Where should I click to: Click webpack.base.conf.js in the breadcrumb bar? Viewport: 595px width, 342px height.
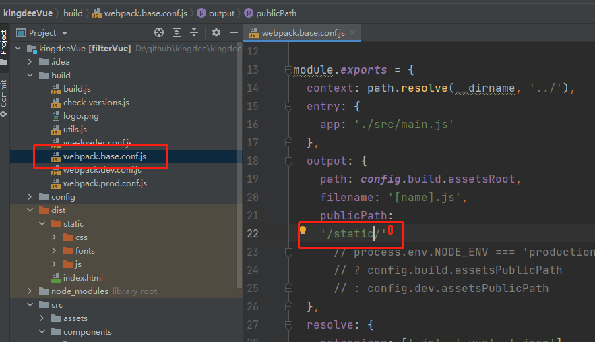click(x=140, y=13)
